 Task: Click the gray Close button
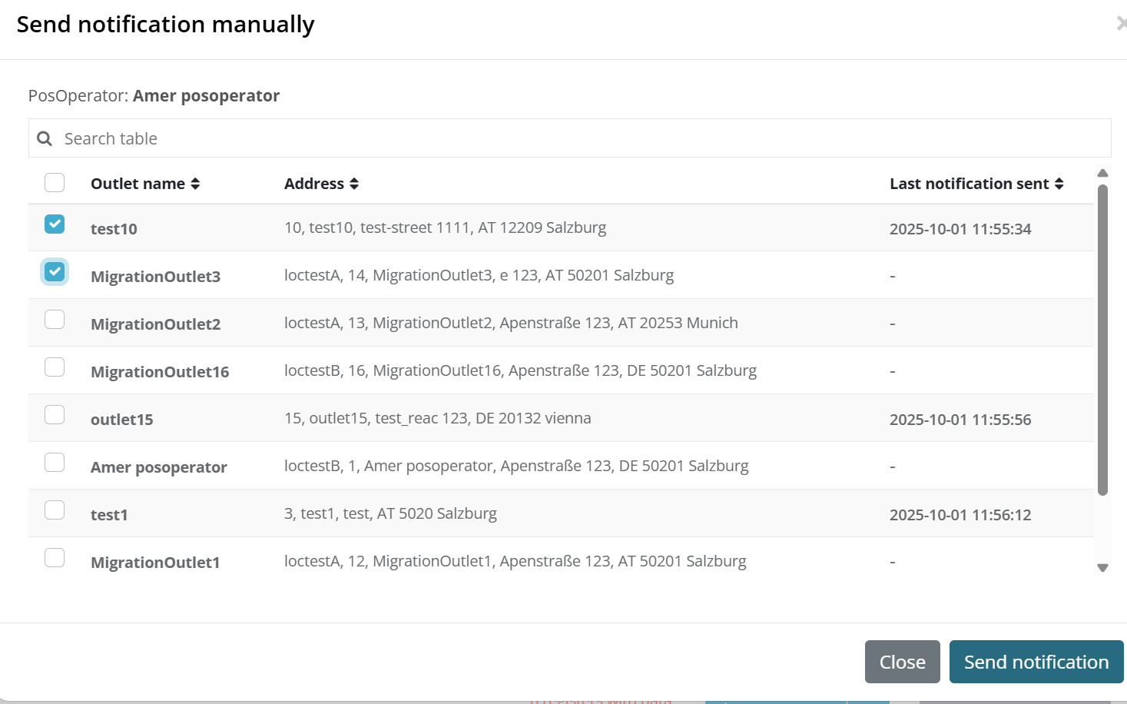[902, 662]
